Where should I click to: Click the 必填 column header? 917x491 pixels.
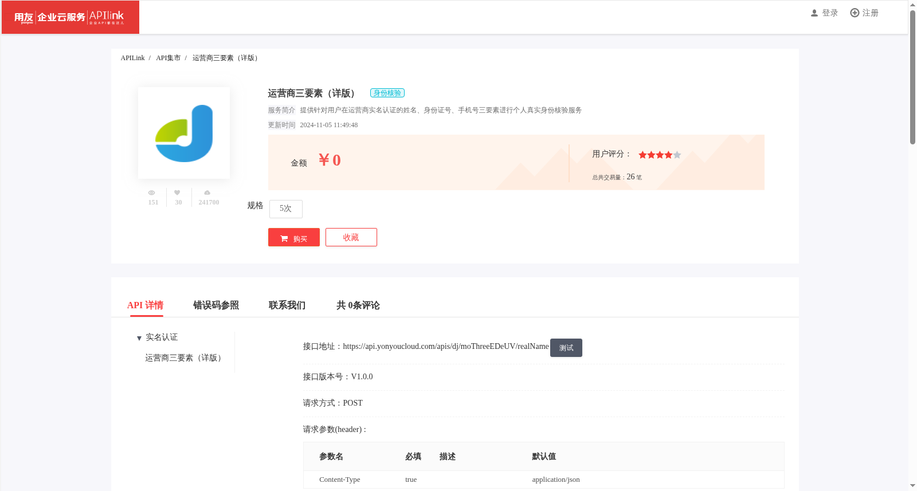point(413,457)
